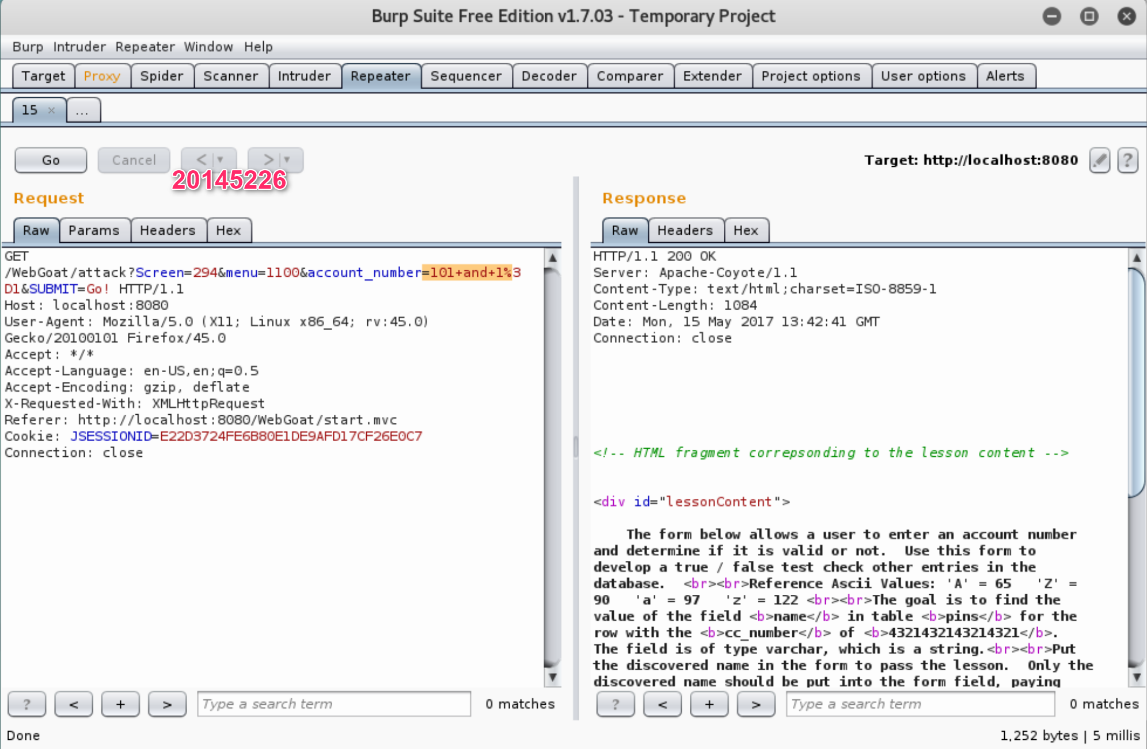
Task: Switch to the Proxy tab
Action: coord(102,76)
